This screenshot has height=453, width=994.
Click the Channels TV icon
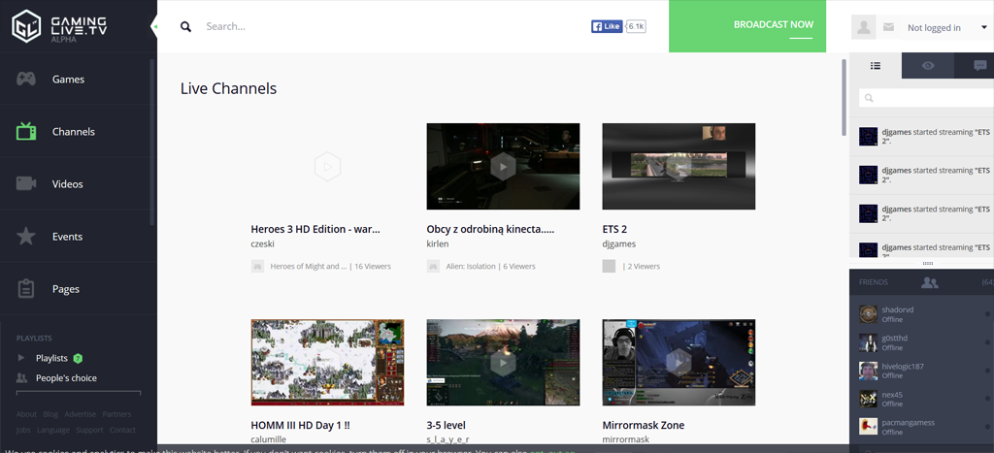coord(26,131)
